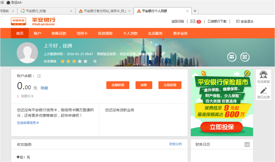The width and height of the screenshot is (275, 162).
Task: Close the 平安银行官方网站 browser tab
Action: point(129,11)
